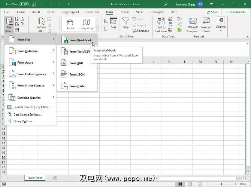Viewport: 251px width, 187px height.
Task: Open the Sort dialog button
Action: tap(114, 23)
